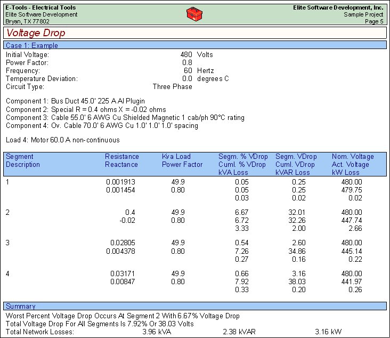This screenshot has width=390, height=338.
Task: Select the 'Voltage Drop' report title
Action: pos(36,33)
